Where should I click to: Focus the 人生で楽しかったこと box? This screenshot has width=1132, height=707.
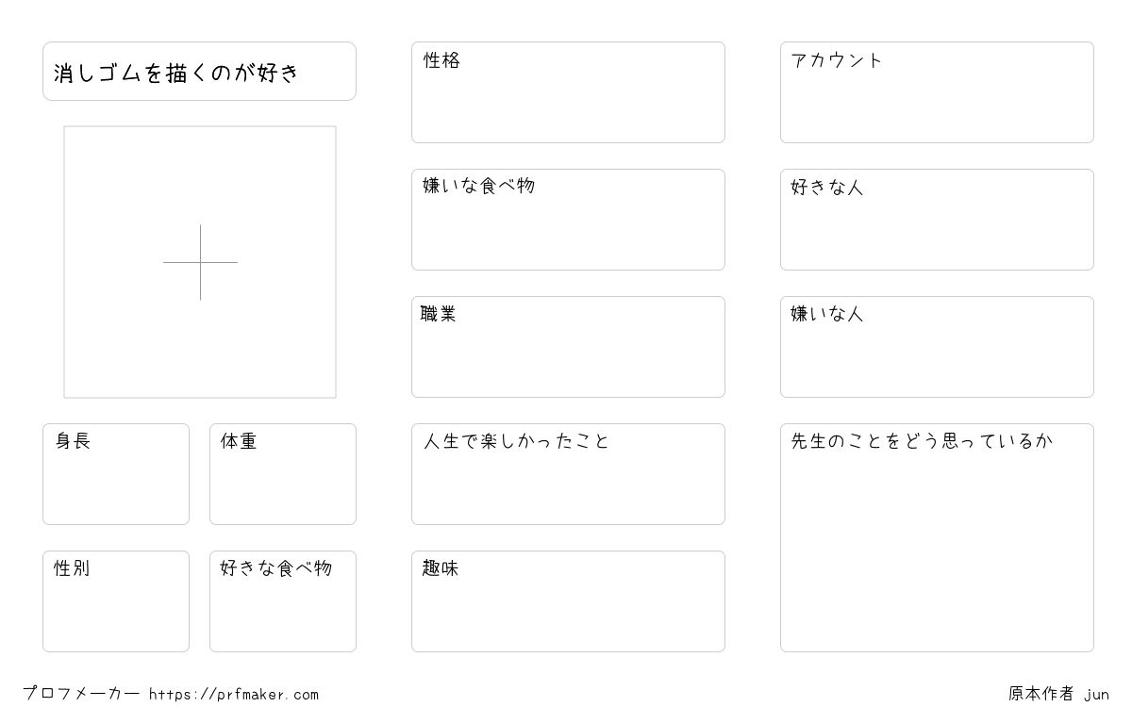568,474
